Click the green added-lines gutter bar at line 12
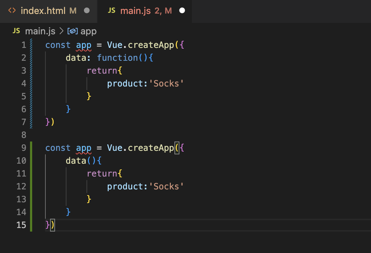371x253 pixels. click(x=31, y=186)
